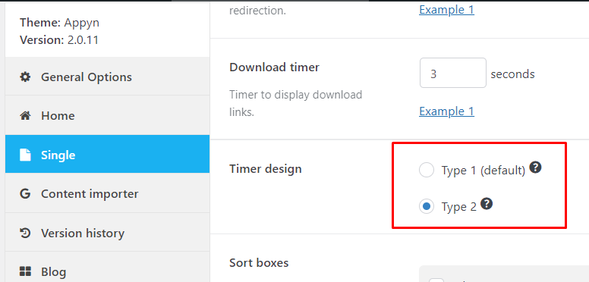Click help icon next to Type 2
This screenshot has width=589, height=282.
pyautogui.click(x=487, y=204)
